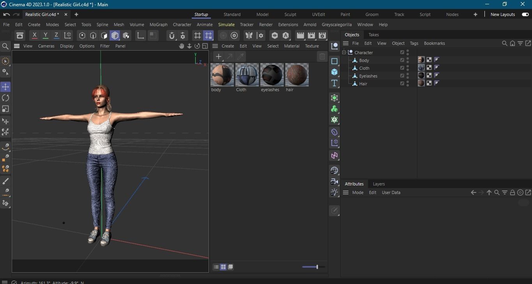Viewport: 532px width, 284px height.
Task: Toggle Character layer checkbox in Objects
Action: (x=402, y=52)
